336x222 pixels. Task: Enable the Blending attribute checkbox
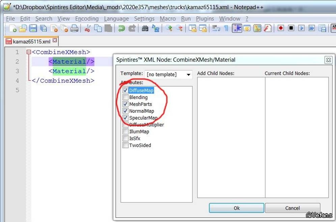125,97
